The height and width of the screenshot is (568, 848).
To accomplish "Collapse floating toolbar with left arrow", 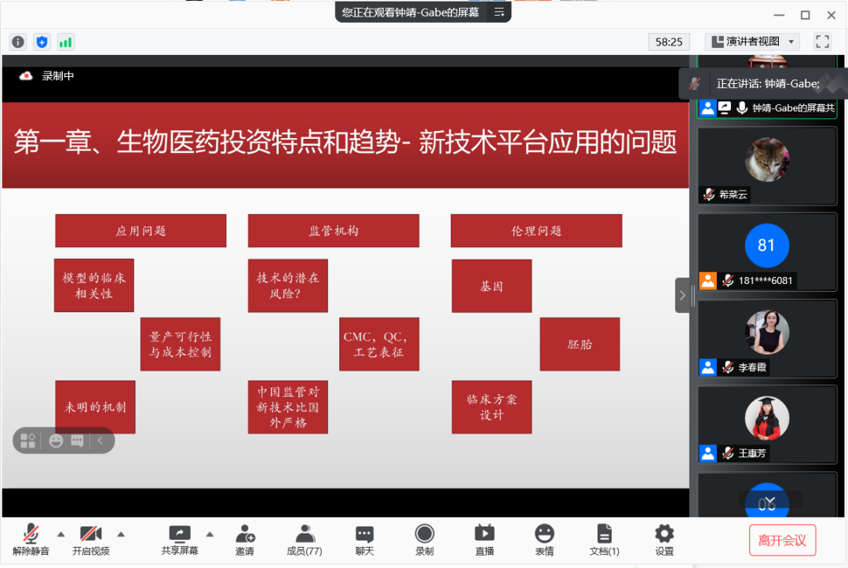I will point(100,440).
